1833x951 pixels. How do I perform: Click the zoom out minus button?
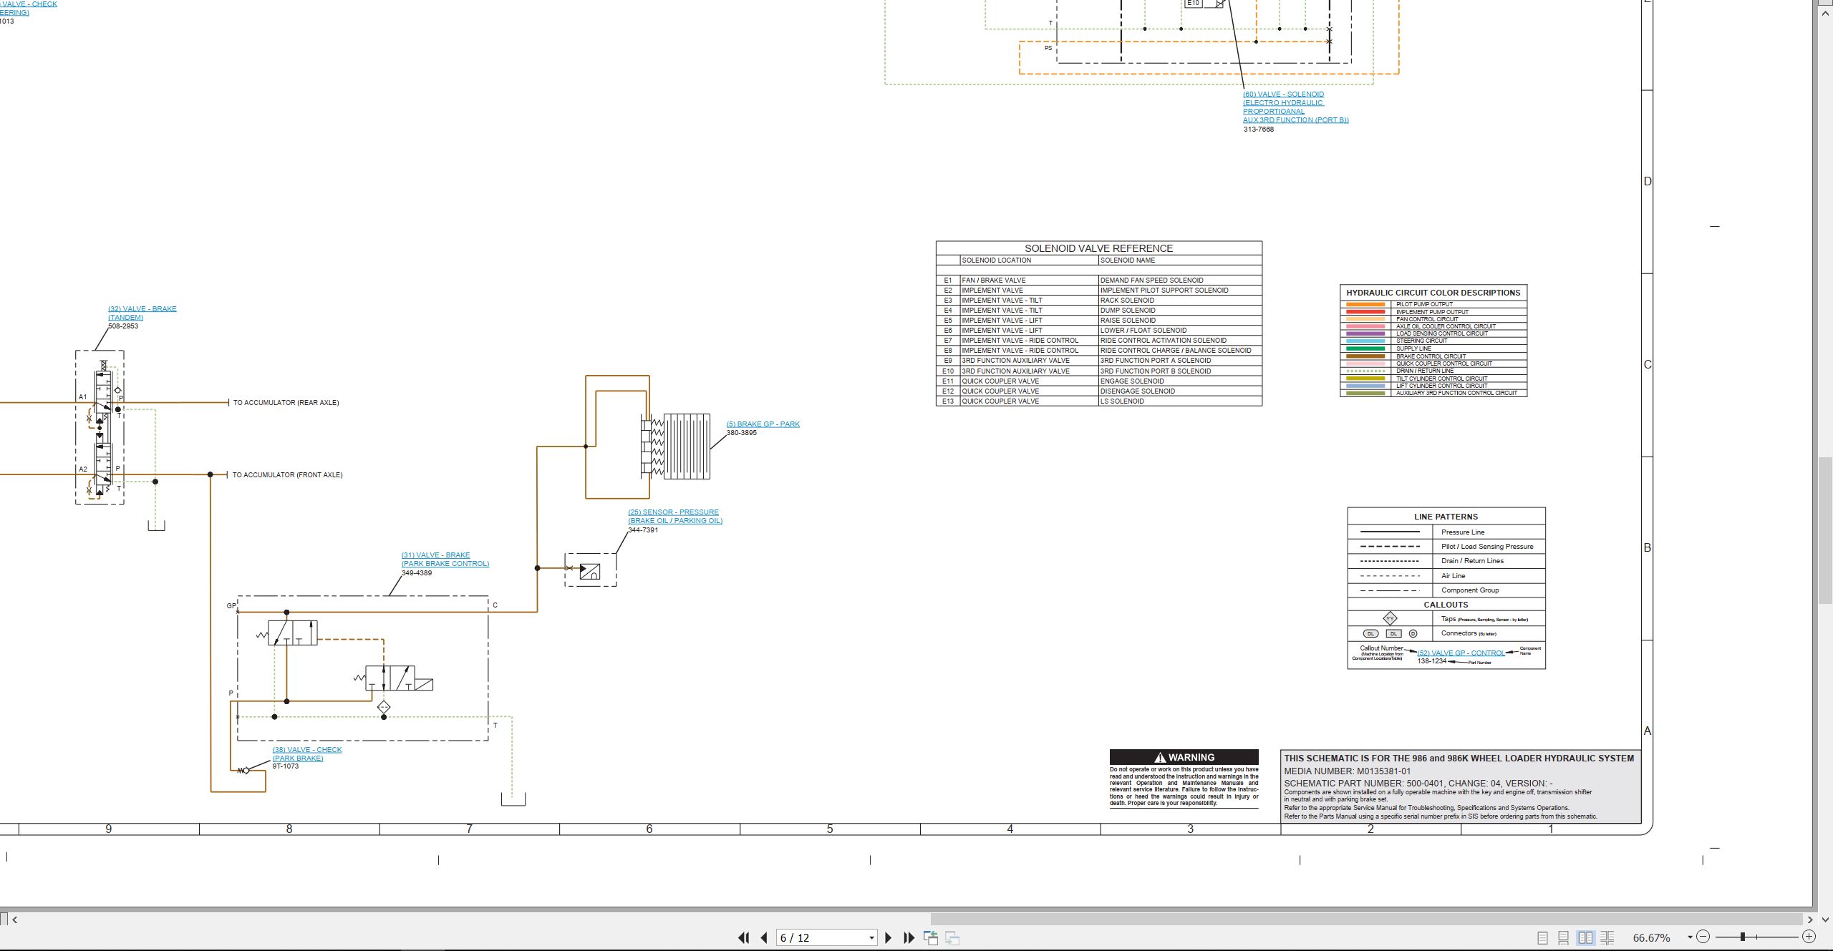pos(1703,937)
